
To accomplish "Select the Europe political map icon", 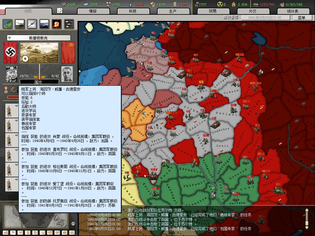I will coord(7,24).
